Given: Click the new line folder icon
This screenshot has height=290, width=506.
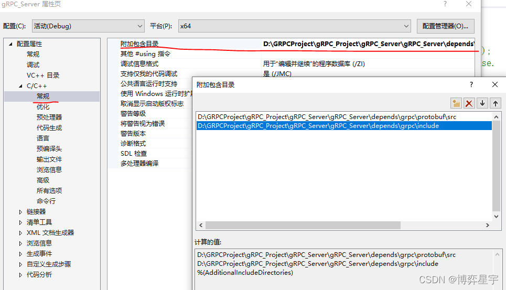Looking at the screenshot, I should pyautogui.click(x=456, y=103).
